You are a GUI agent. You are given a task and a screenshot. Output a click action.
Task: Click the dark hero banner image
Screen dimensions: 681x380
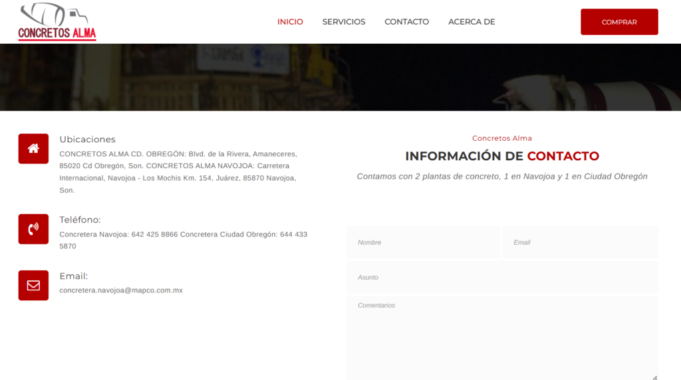pyautogui.click(x=340, y=77)
